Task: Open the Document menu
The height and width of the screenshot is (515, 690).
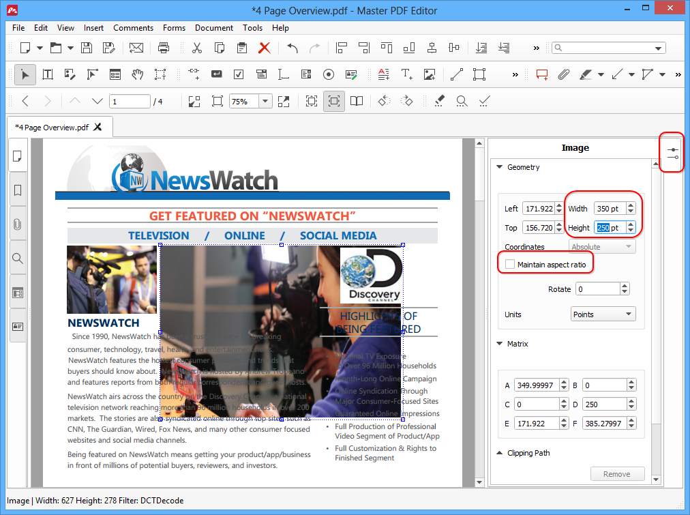Action: (x=214, y=28)
